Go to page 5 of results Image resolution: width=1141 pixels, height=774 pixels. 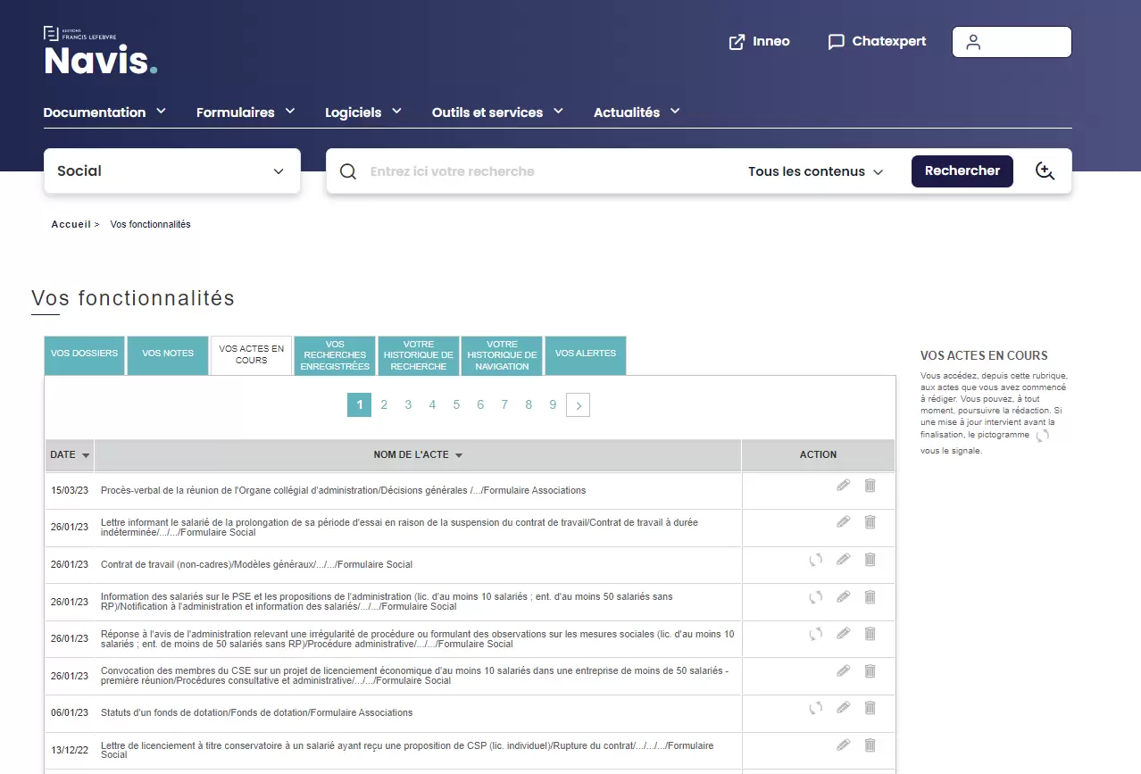pos(456,405)
